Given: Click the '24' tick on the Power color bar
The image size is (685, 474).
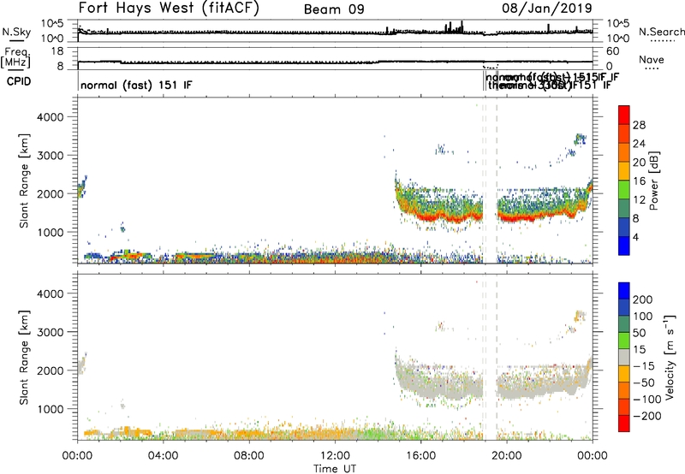Looking at the screenshot, I should coord(639,144).
